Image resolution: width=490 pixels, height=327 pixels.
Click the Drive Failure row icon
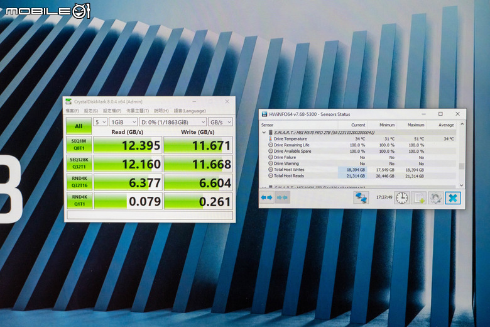(x=271, y=157)
